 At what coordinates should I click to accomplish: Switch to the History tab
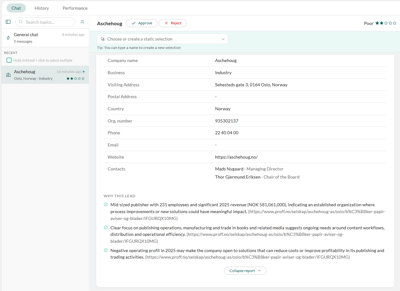42,8
